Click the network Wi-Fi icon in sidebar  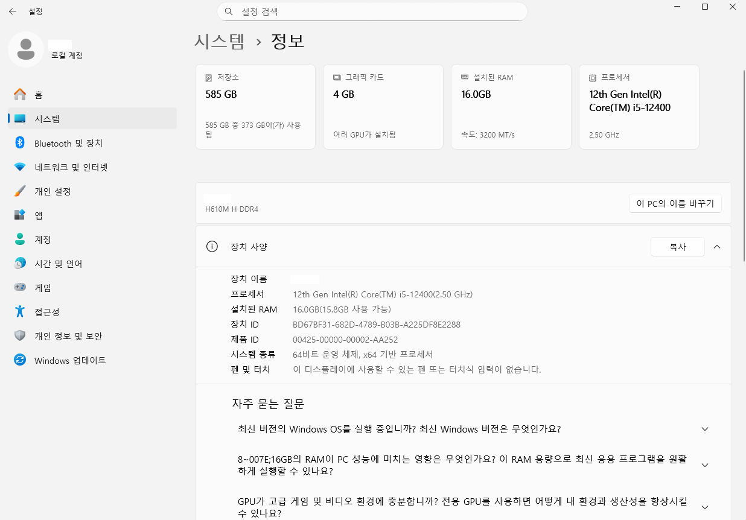click(20, 167)
